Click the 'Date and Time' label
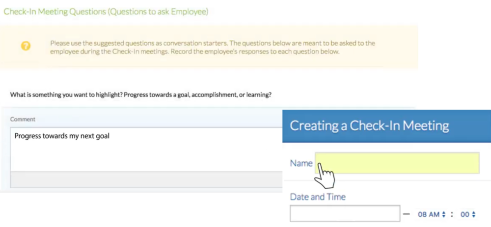This screenshot has height=227, width=491. tap(318, 197)
